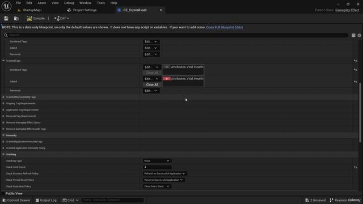The image size is (363, 204).
Task: Click the Stack Limit Count value field
Action: click(157, 167)
